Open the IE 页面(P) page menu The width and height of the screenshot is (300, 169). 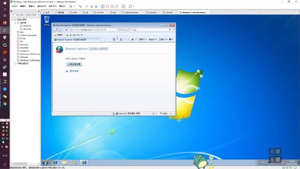142,39
